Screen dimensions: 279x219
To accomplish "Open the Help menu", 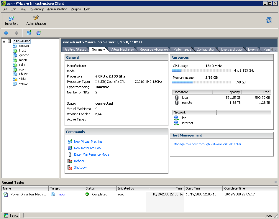I will point(87,9).
